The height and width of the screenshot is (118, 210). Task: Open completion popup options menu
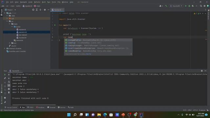tap(131, 54)
